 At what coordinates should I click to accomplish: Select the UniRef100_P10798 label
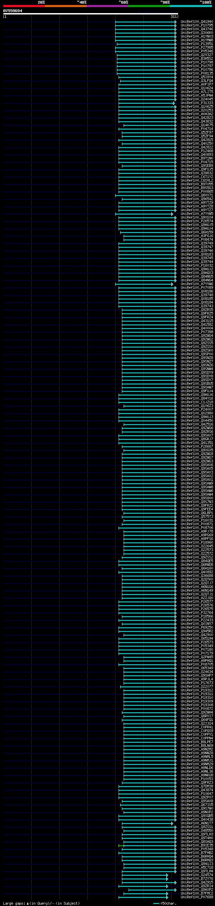pos(197,62)
